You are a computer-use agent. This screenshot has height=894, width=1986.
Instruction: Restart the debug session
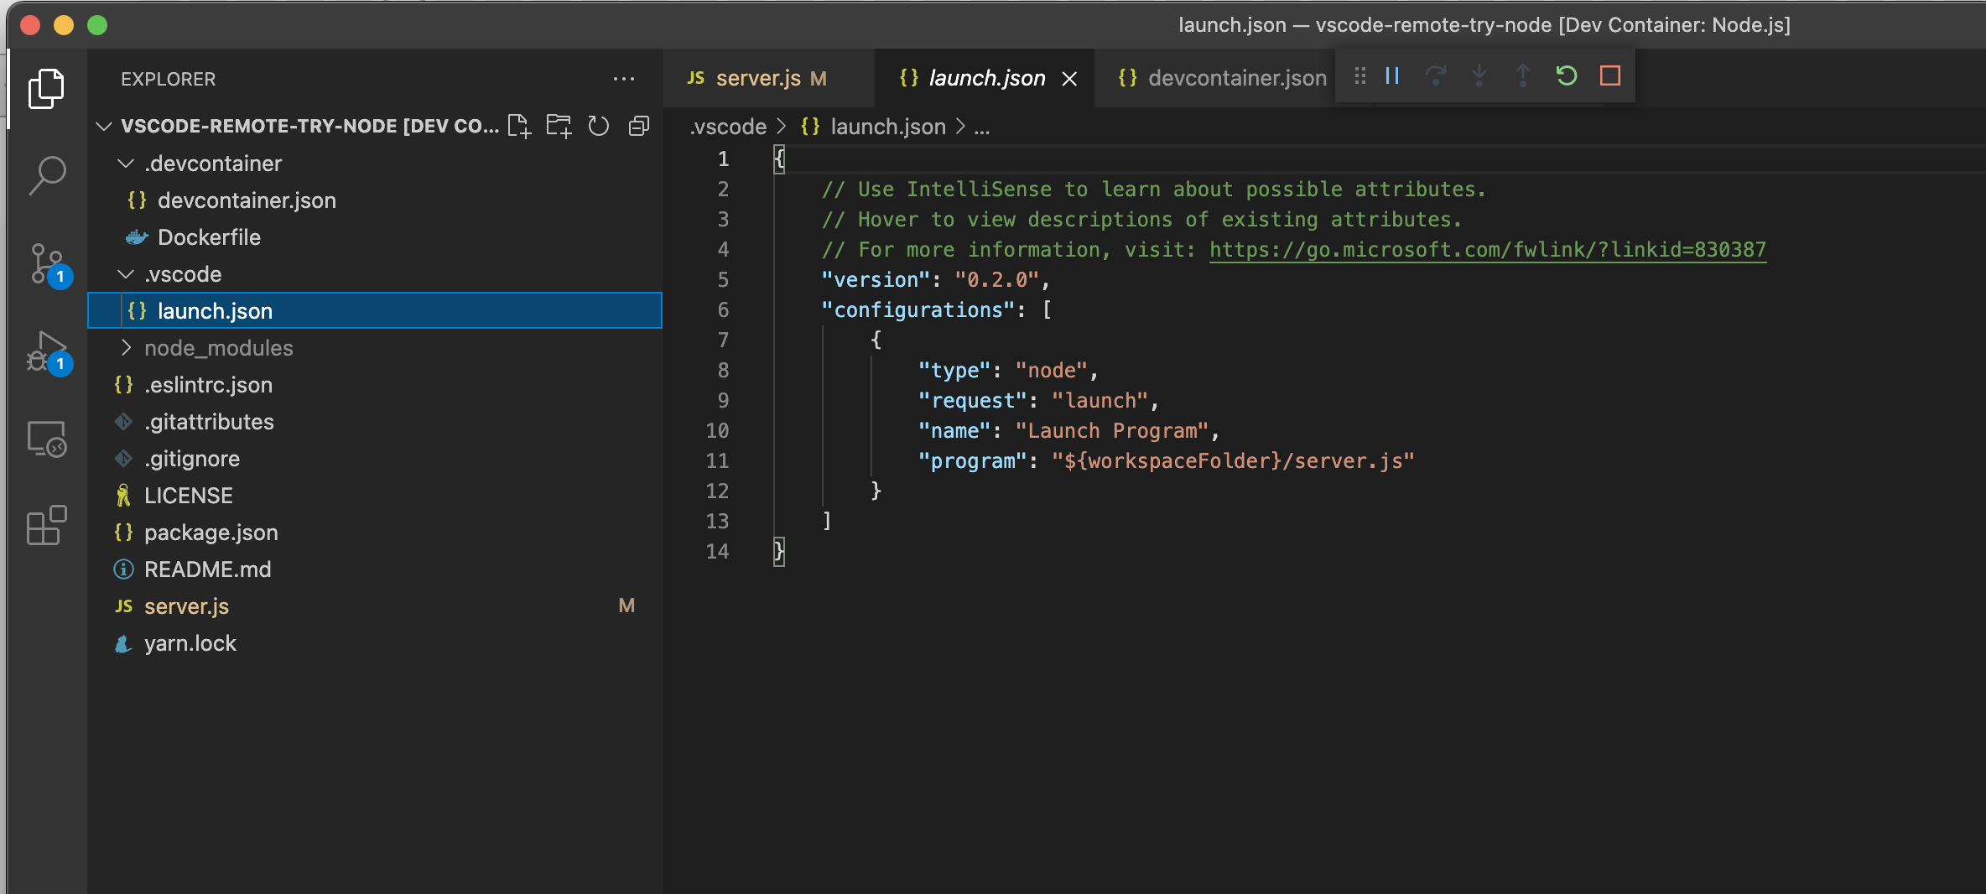point(1566,75)
